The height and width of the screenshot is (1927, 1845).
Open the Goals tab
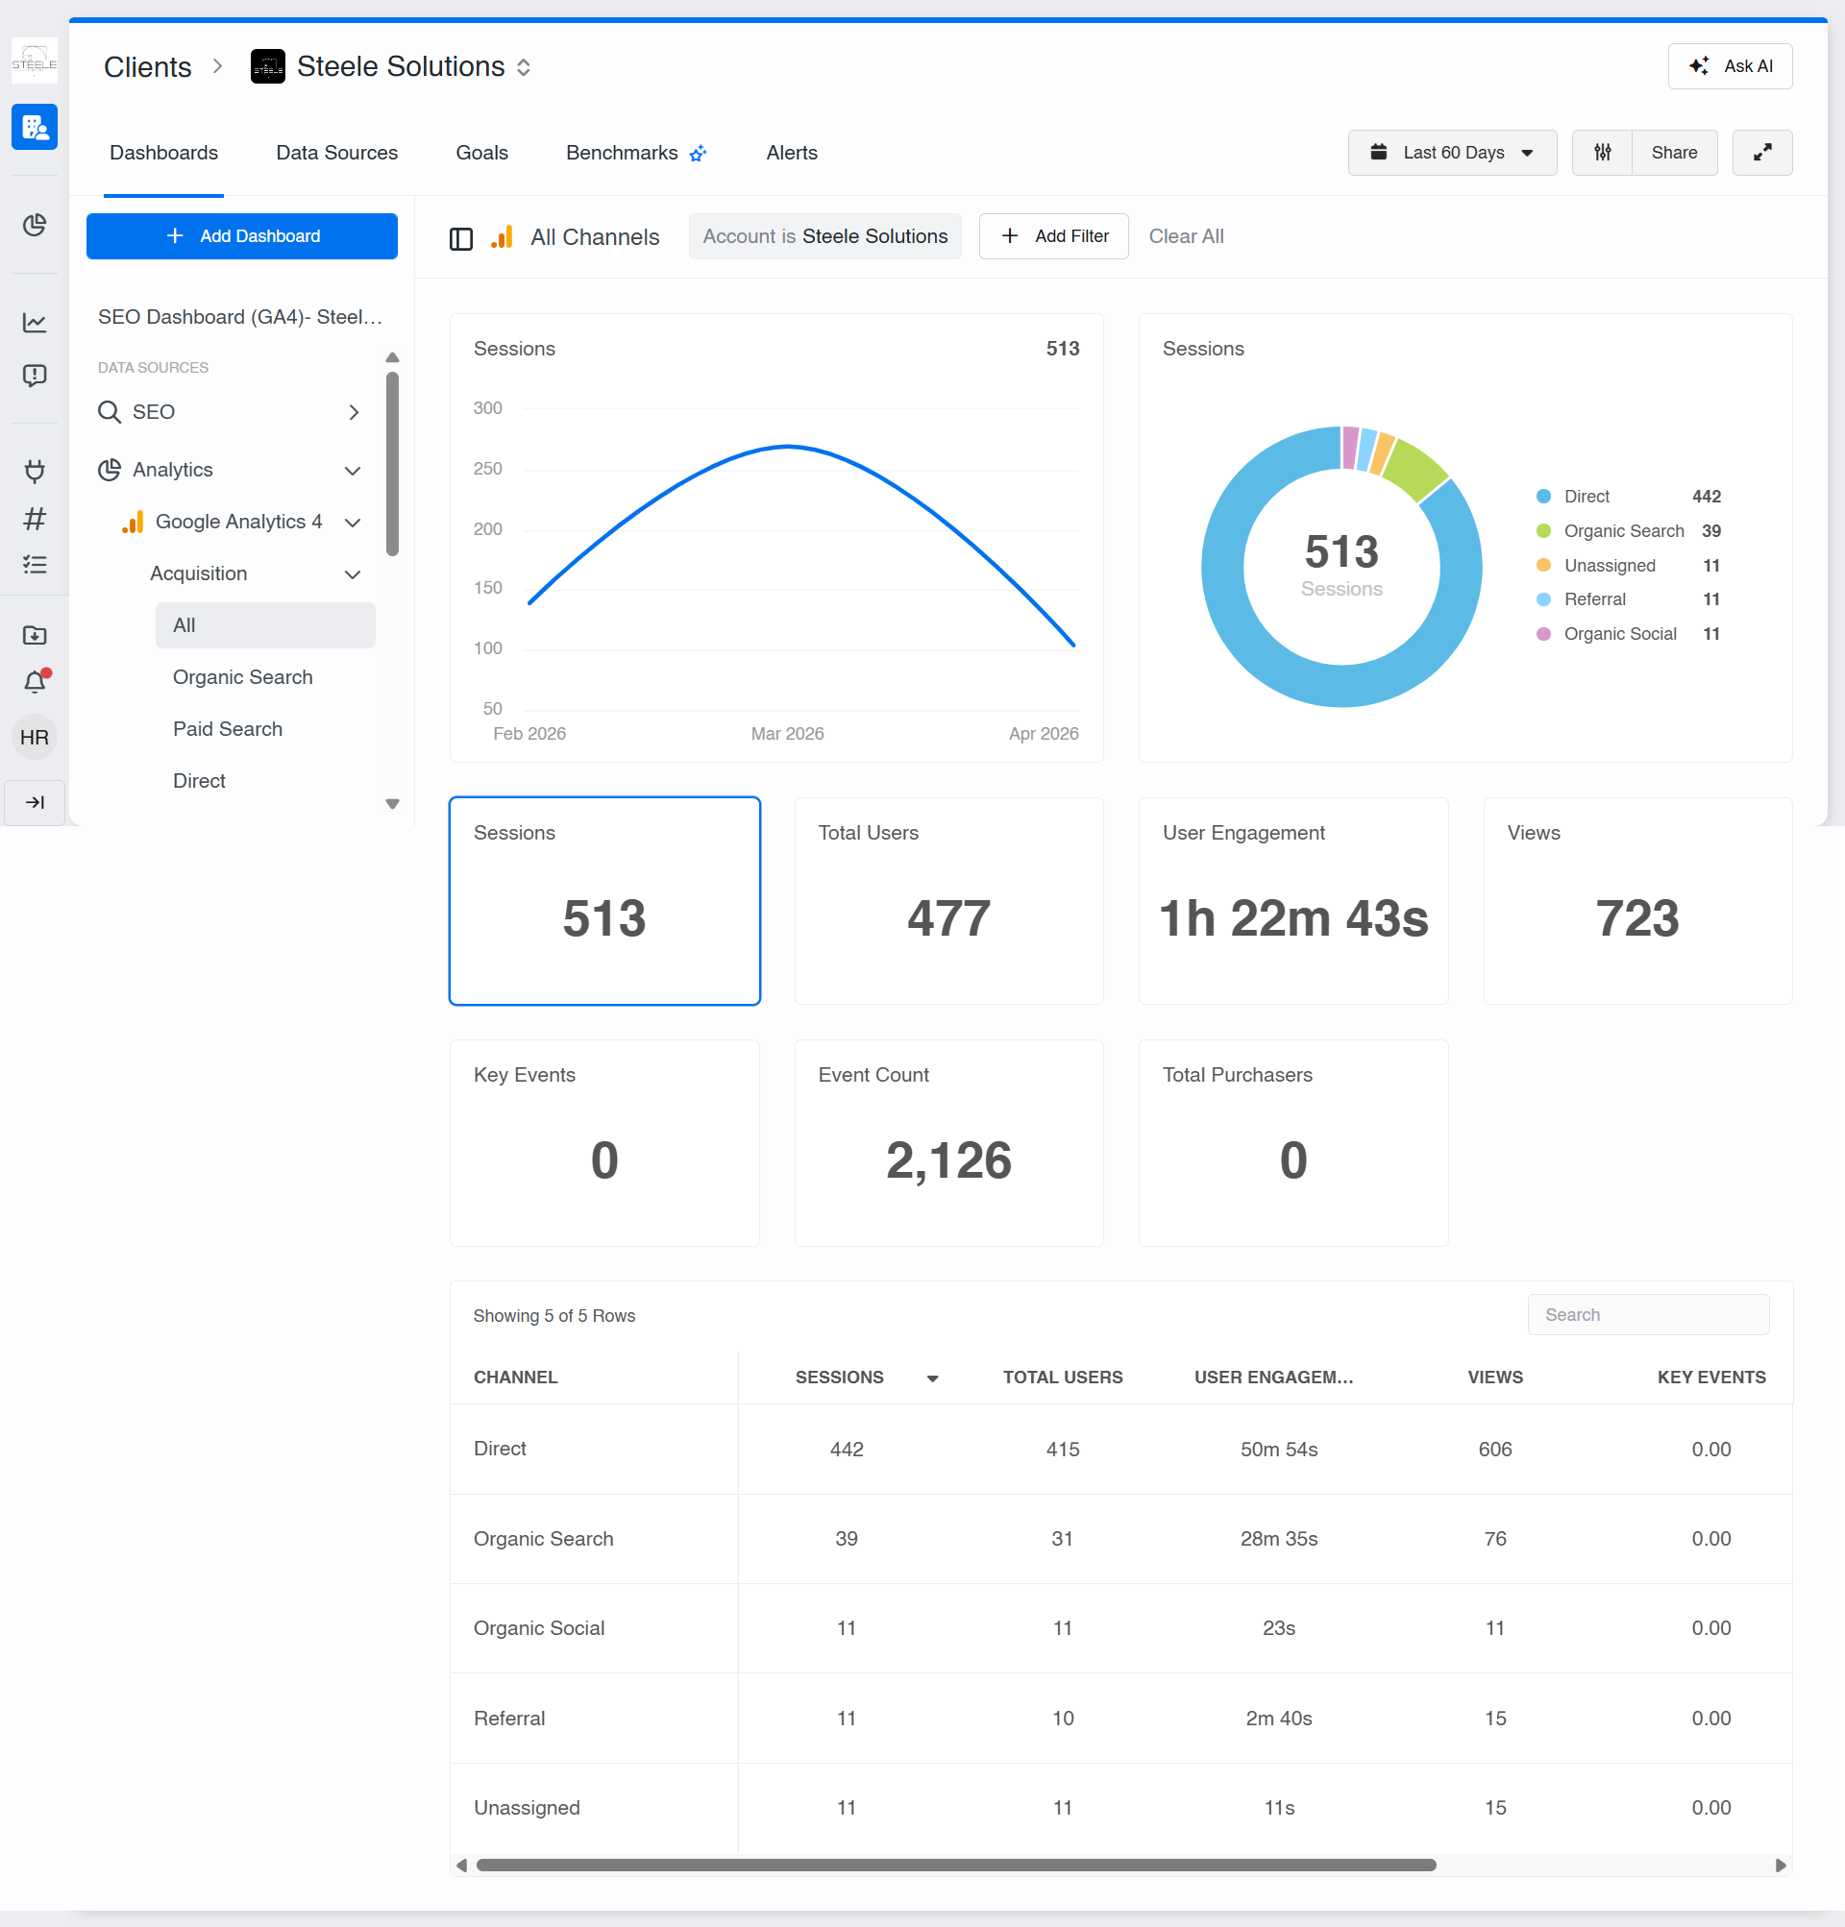tap(481, 153)
